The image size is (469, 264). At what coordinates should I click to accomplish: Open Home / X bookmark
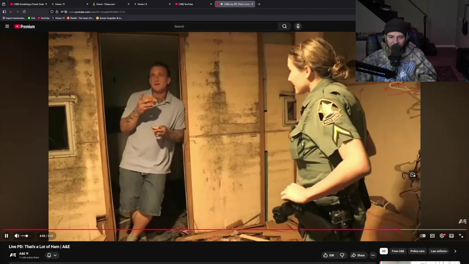click(58, 18)
